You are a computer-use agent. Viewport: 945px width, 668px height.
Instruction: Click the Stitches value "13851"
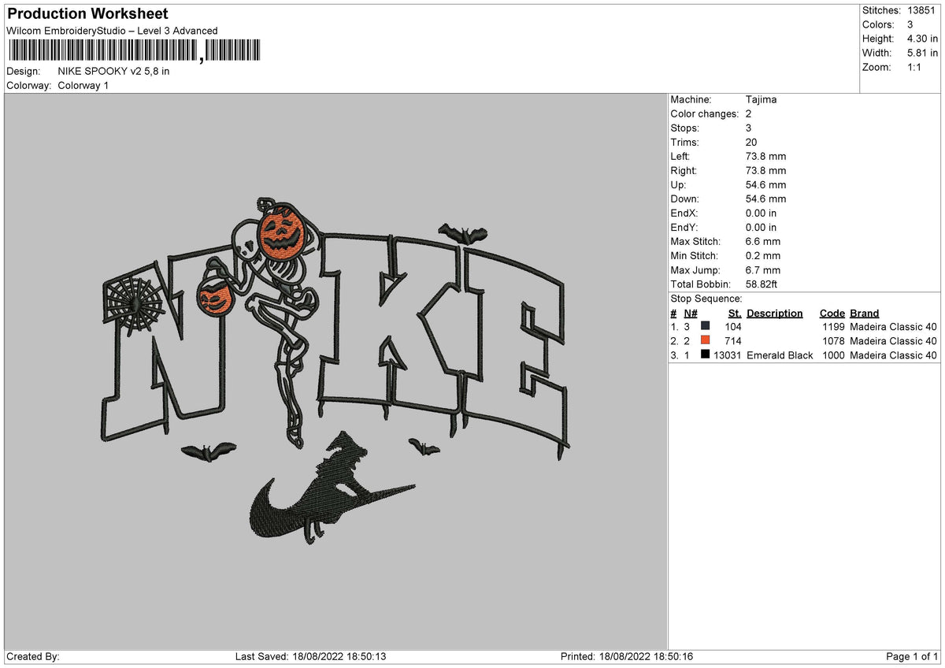pyautogui.click(x=921, y=10)
